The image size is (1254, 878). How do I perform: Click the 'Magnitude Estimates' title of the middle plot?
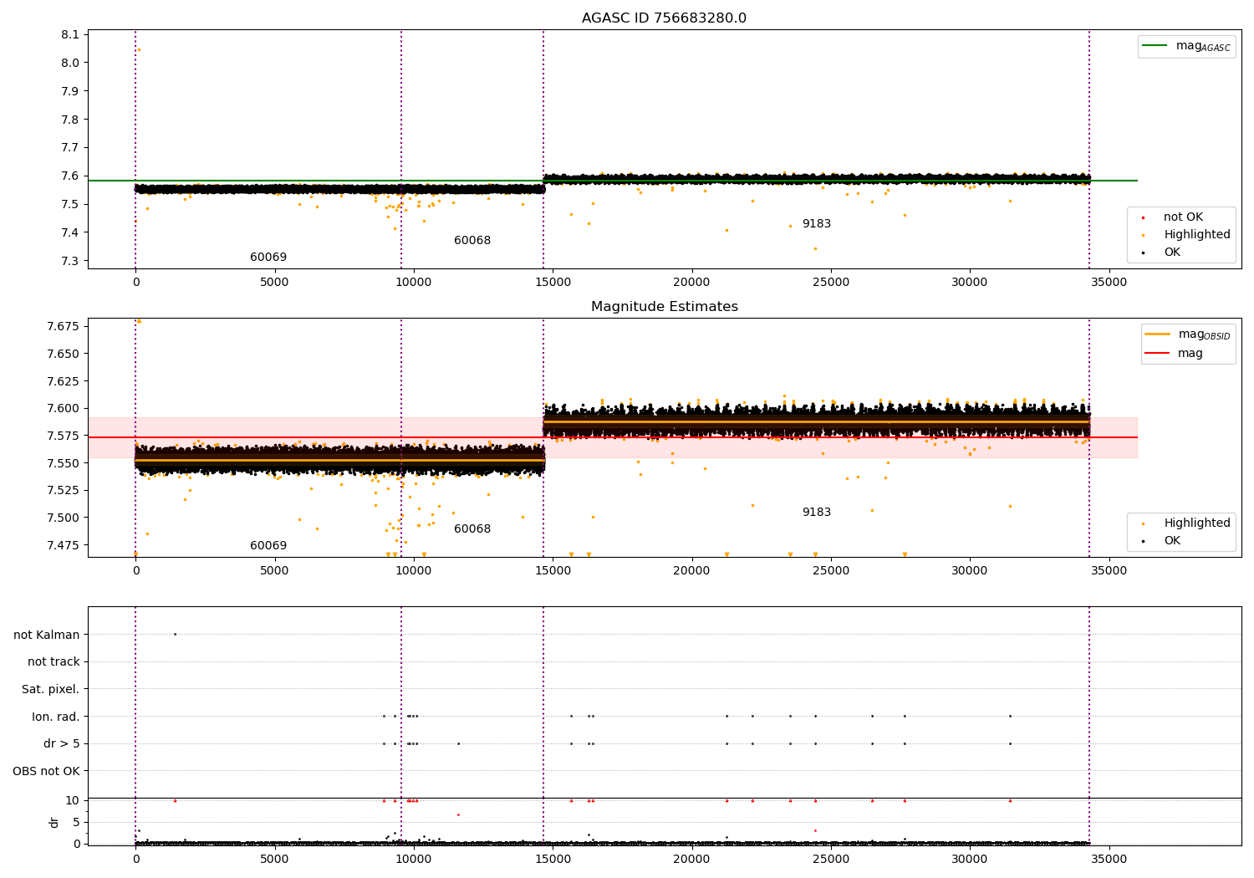tap(664, 307)
